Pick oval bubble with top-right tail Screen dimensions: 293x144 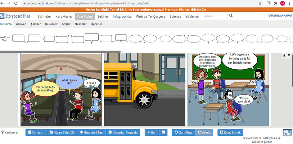179,39
